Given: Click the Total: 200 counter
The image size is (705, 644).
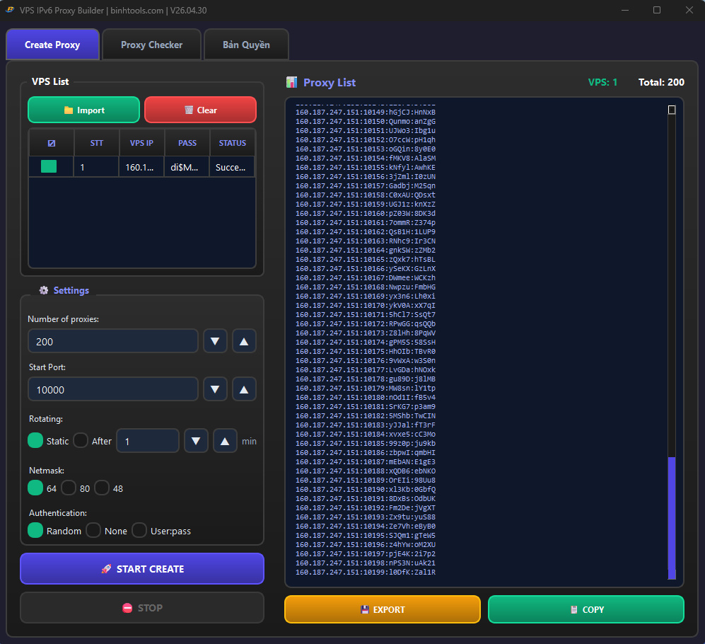Looking at the screenshot, I should pos(661,82).
